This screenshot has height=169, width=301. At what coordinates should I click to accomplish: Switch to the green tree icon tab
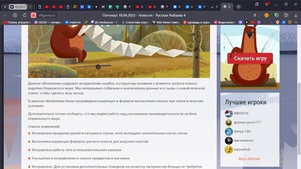(x=117, y=7)
